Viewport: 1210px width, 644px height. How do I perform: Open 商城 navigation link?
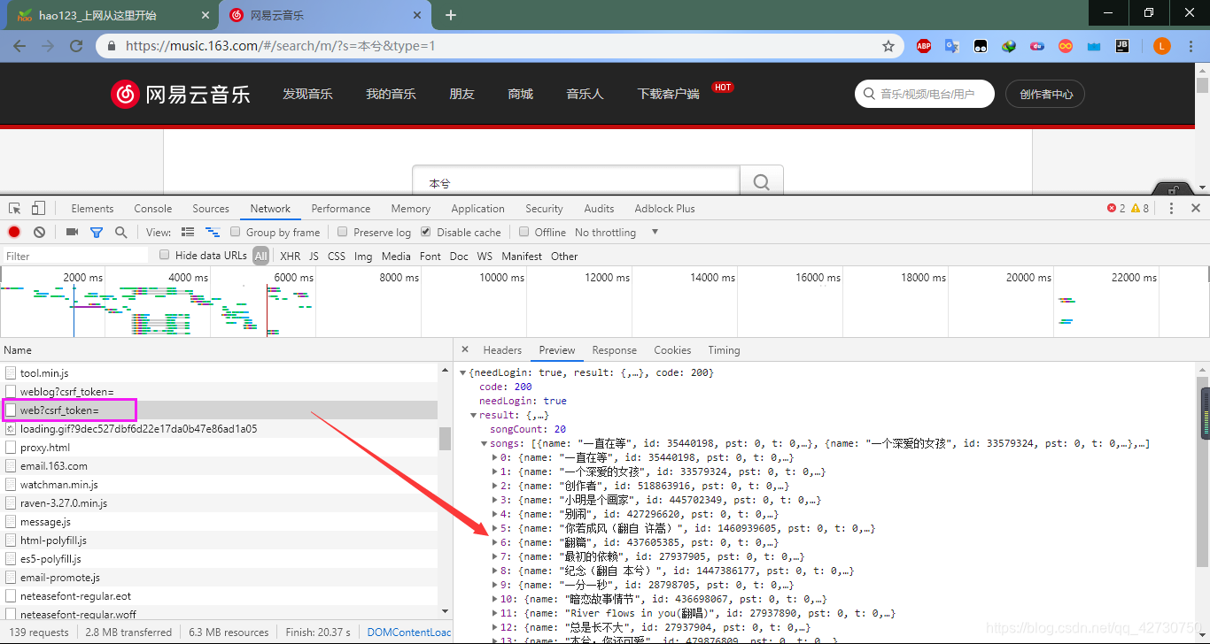521,94
